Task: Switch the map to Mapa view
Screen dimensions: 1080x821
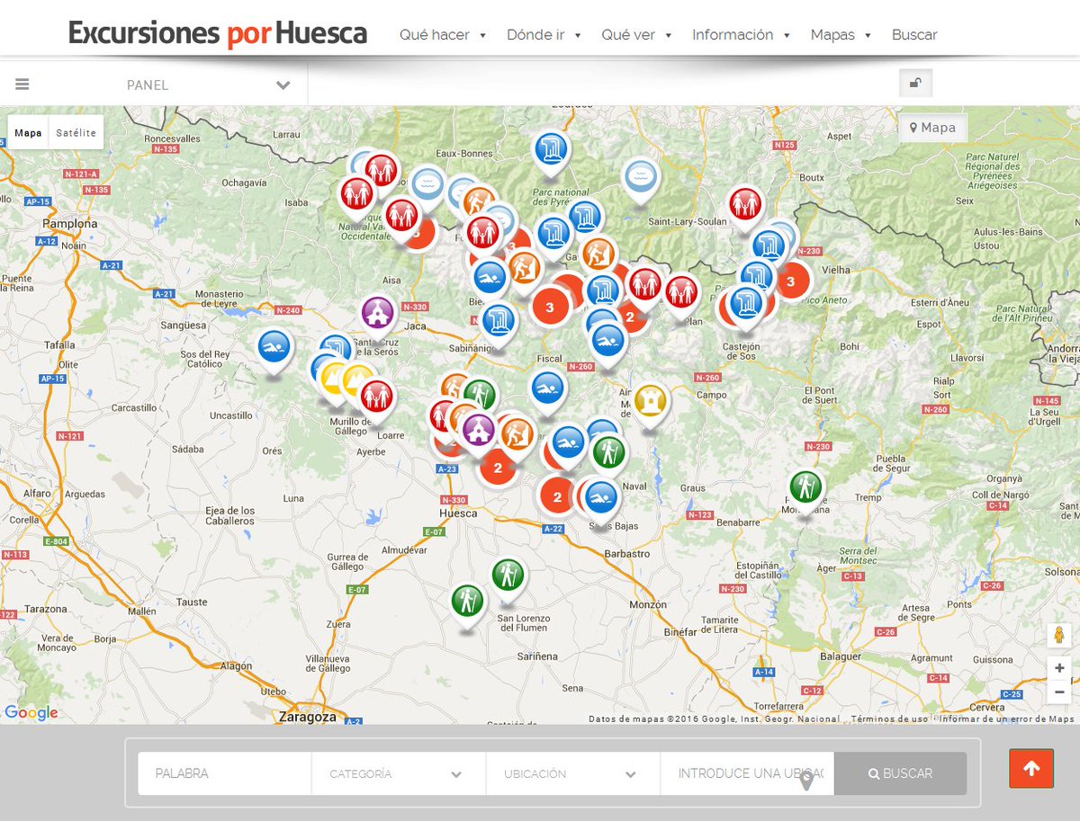Action: (x=28, y=132)
